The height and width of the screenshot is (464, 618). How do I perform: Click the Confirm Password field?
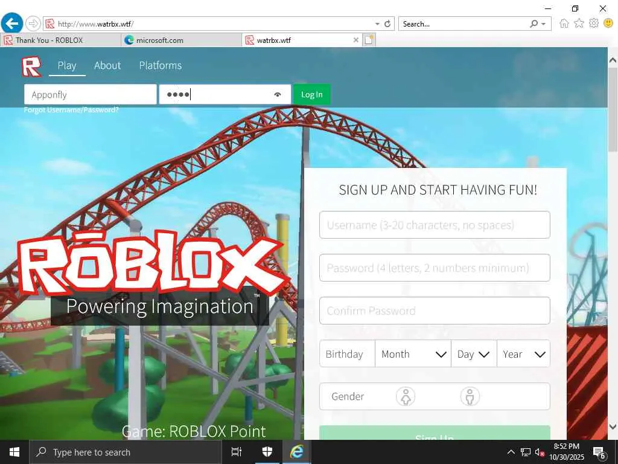[x=435, y=311]
